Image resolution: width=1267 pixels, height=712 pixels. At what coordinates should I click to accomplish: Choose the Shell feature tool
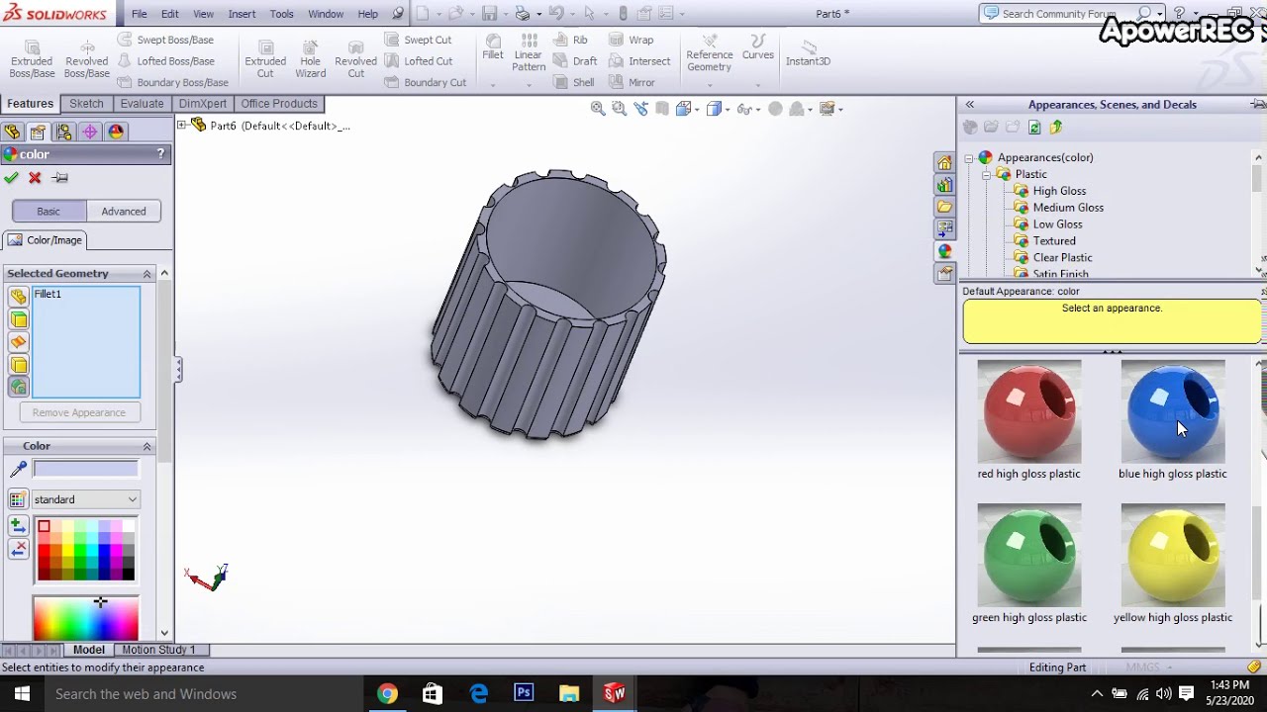tap(574, 83)
